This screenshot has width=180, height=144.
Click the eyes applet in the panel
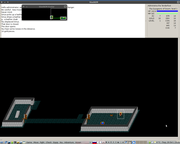99,142
